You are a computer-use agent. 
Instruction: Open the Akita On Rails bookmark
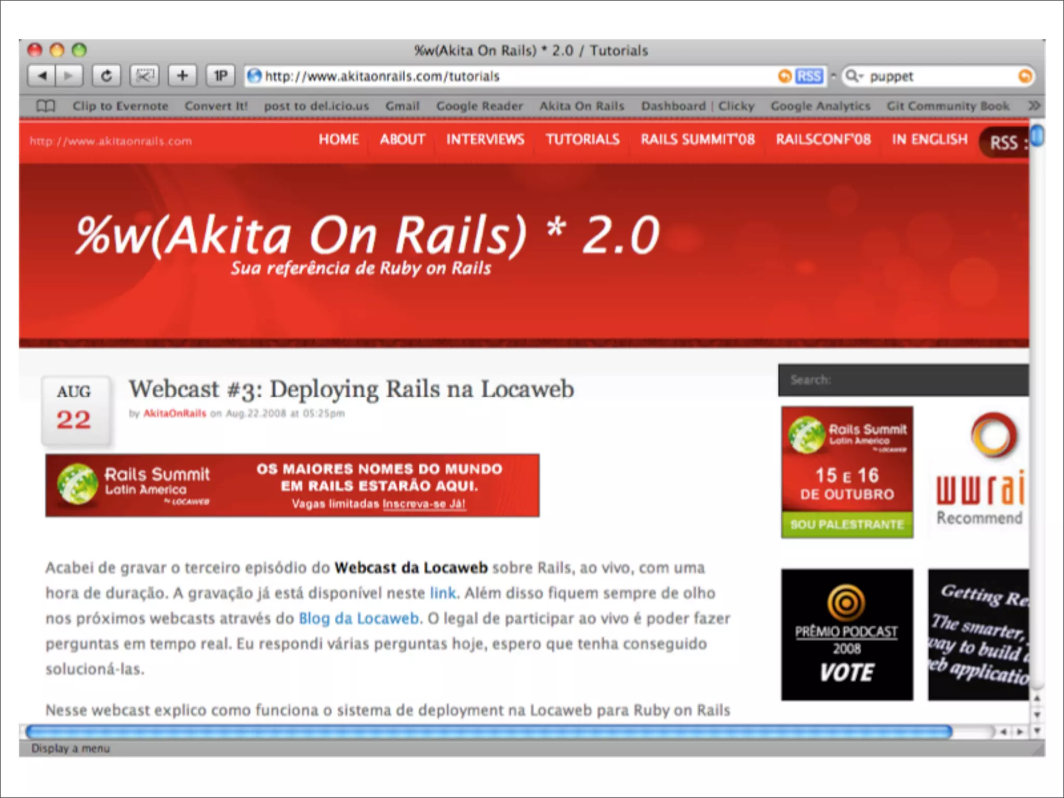pyautogui.click(x=581, y=106)
